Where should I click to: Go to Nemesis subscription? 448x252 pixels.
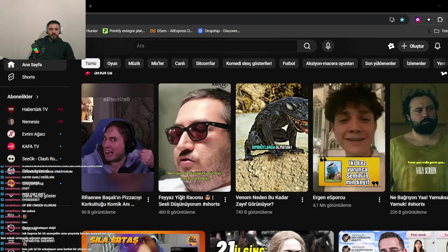35,122
